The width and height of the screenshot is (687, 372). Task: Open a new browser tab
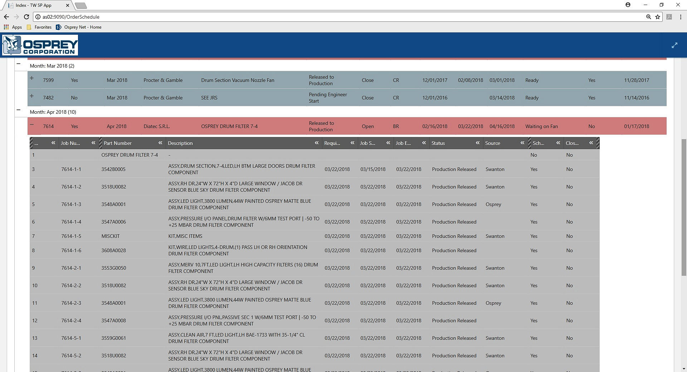point(81,5)
